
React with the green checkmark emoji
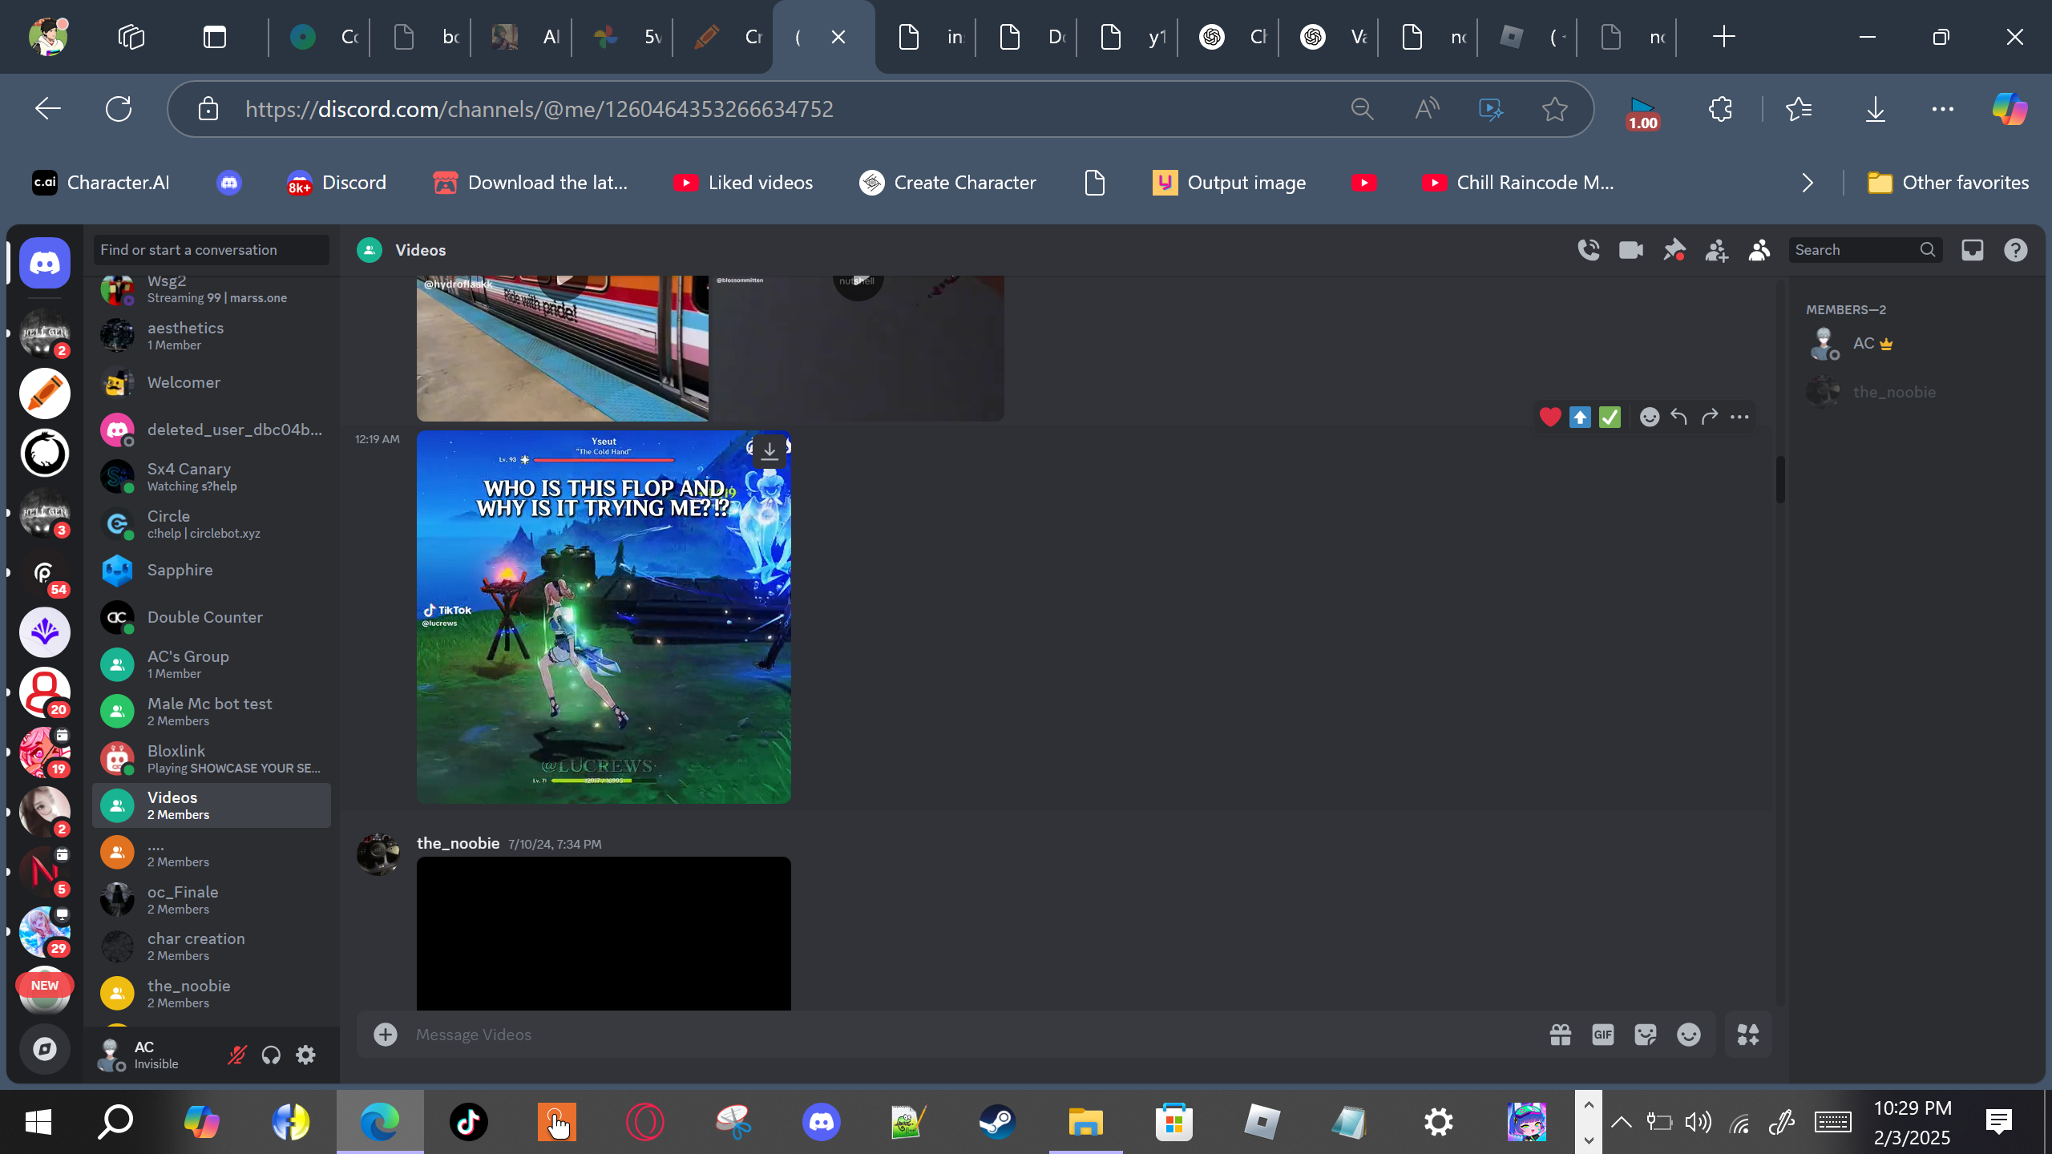click(1610, 417)
